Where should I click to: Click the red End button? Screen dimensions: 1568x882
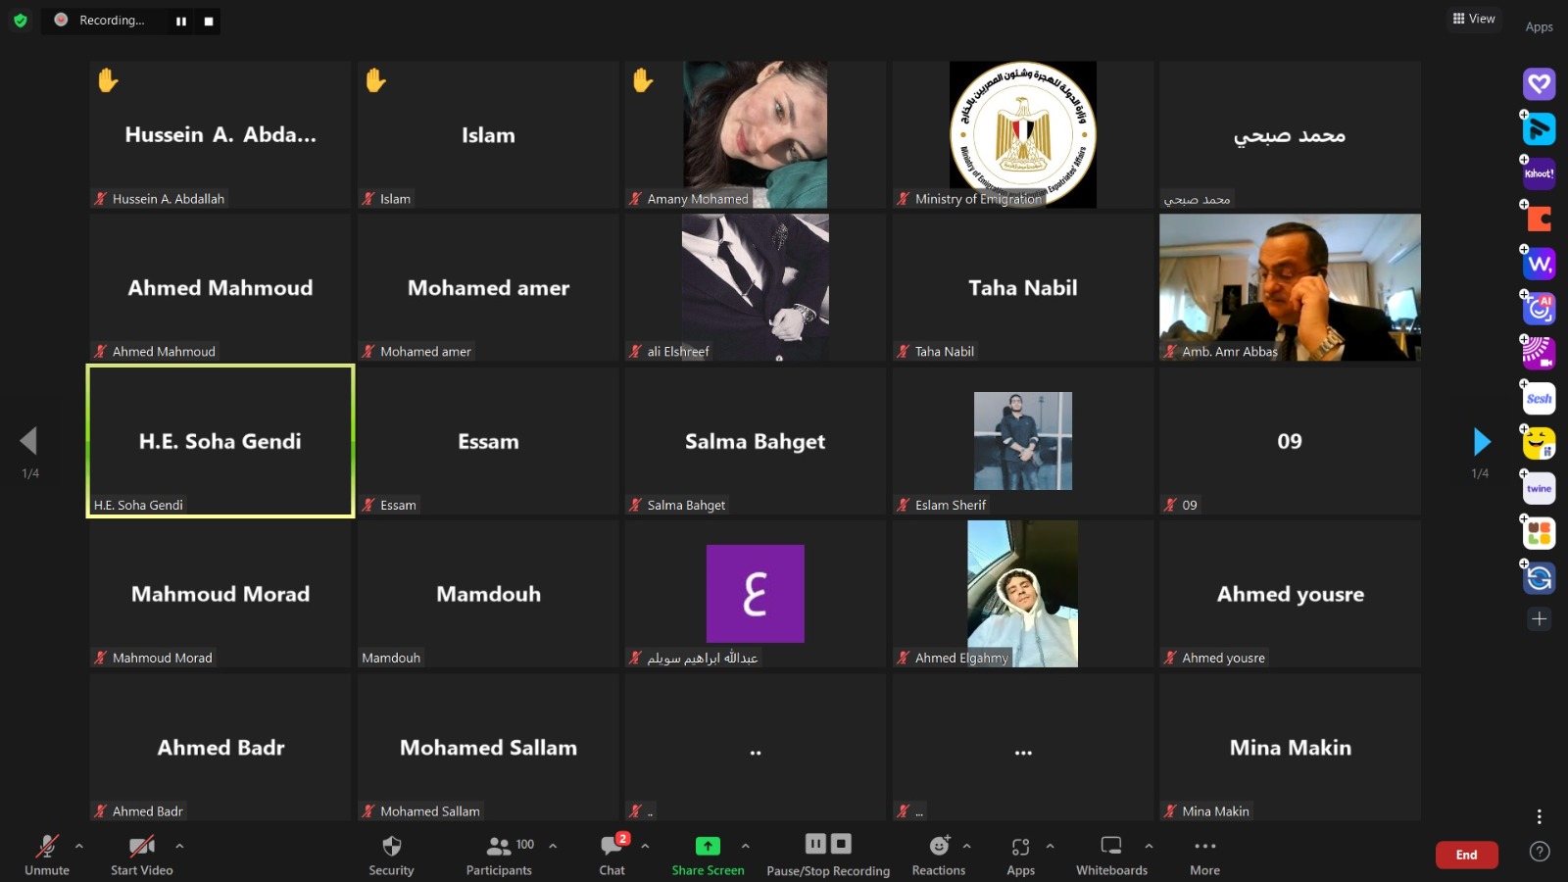click(1466, 855)
